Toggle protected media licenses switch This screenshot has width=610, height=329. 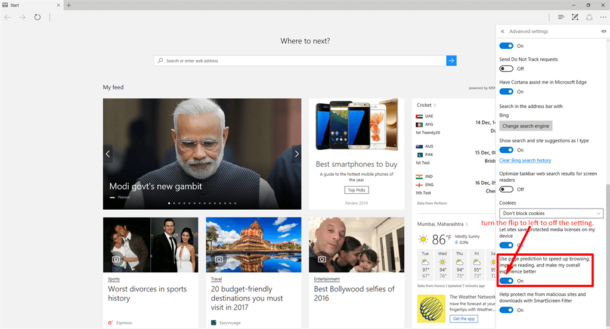tap(506, 245)
